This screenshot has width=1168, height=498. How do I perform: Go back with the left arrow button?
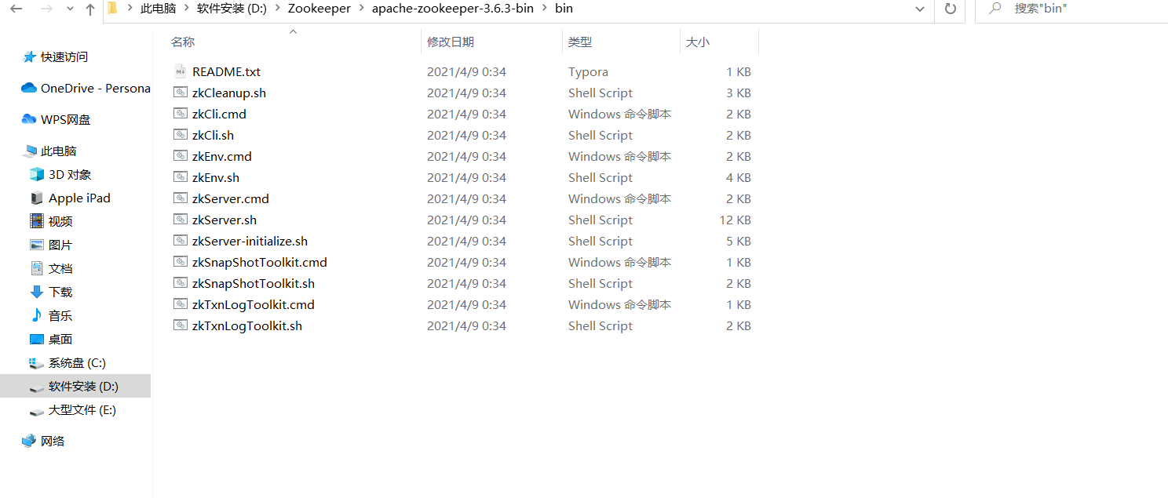tap(16, 9)
